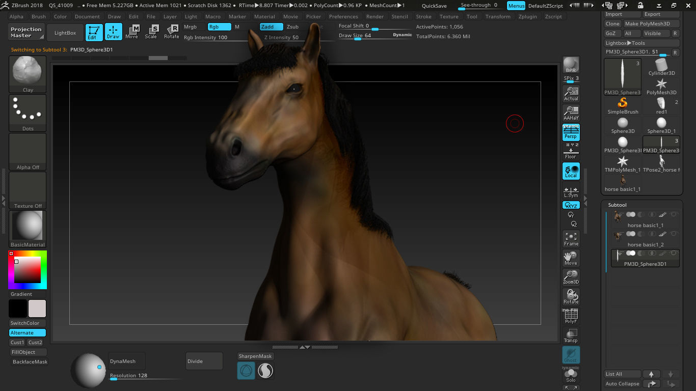
Task: Click the BPR render icon
Action: (x=571, y=65)
